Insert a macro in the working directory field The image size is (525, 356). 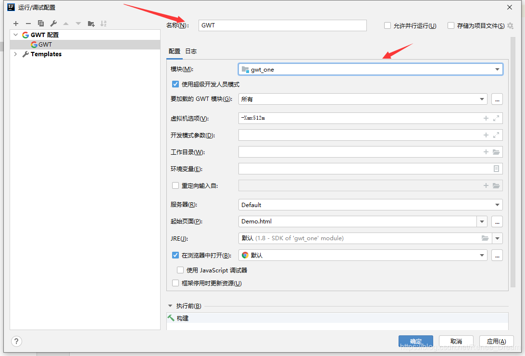tap(486, 152)
